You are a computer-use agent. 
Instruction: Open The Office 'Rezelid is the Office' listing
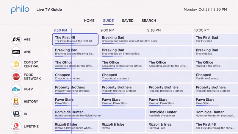tap(215, 64)
